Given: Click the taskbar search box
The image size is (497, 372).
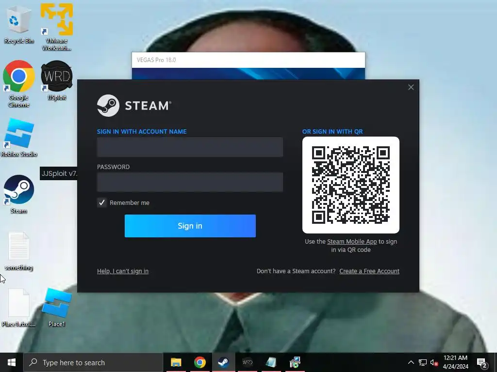Looking at the screenshot, I should click(x=93, y=362).
